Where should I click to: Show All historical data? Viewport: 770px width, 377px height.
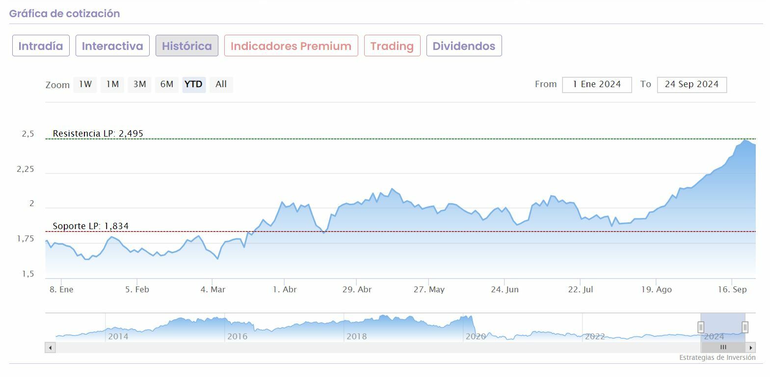[221, 84]
